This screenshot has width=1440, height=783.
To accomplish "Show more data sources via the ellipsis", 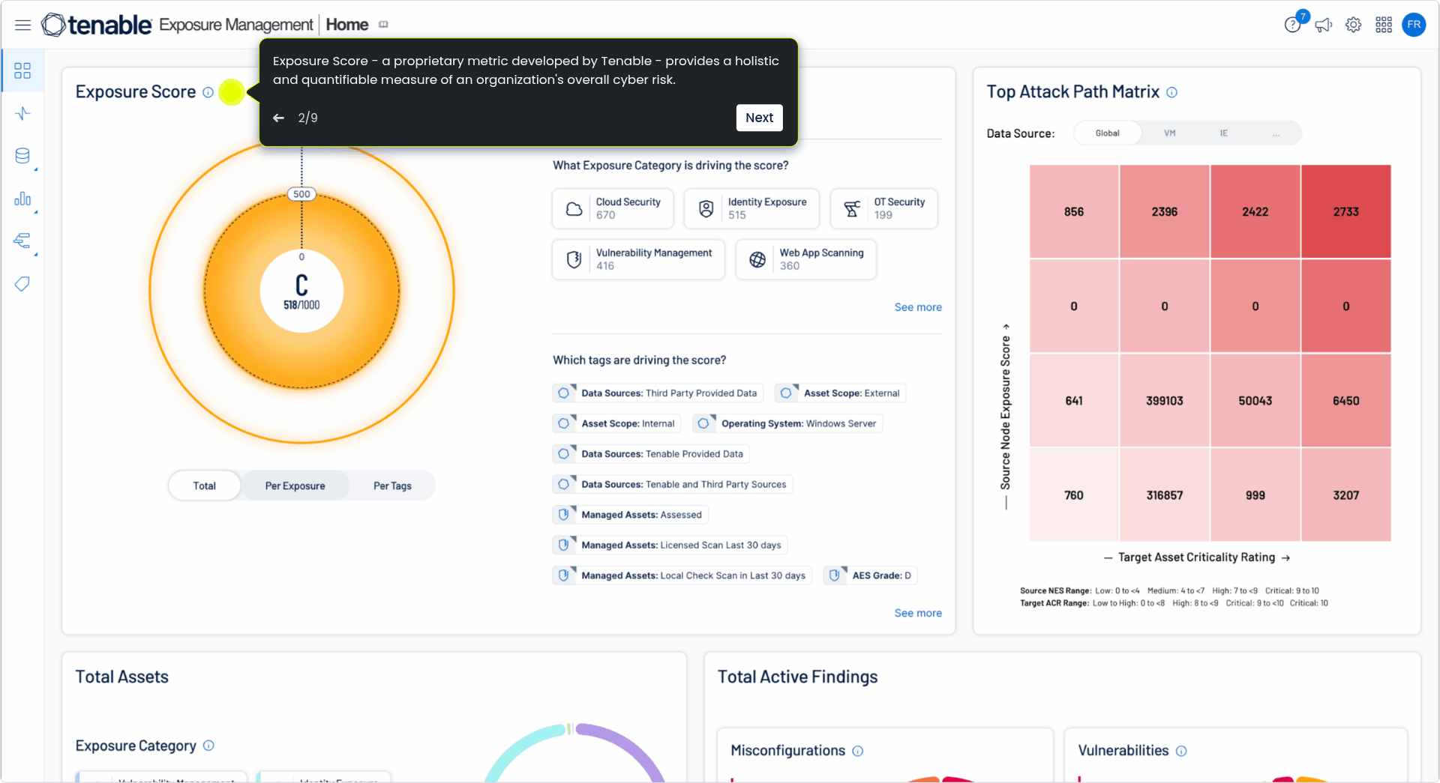I will pyautogui.click(x=1276, y=133).
